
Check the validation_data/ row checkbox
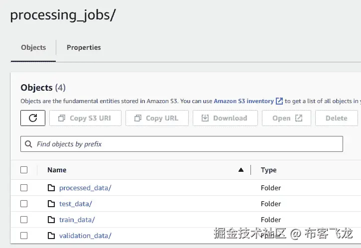24,236
